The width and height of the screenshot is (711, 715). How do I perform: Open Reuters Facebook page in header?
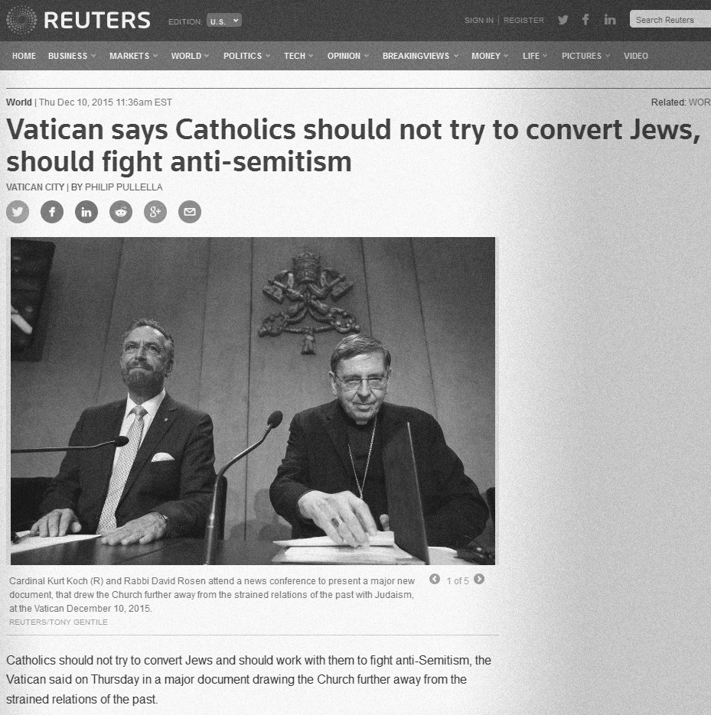tap(585, 20)
